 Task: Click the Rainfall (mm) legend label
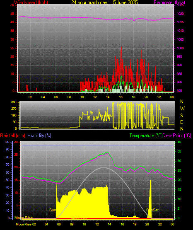(x=12, y=136)
